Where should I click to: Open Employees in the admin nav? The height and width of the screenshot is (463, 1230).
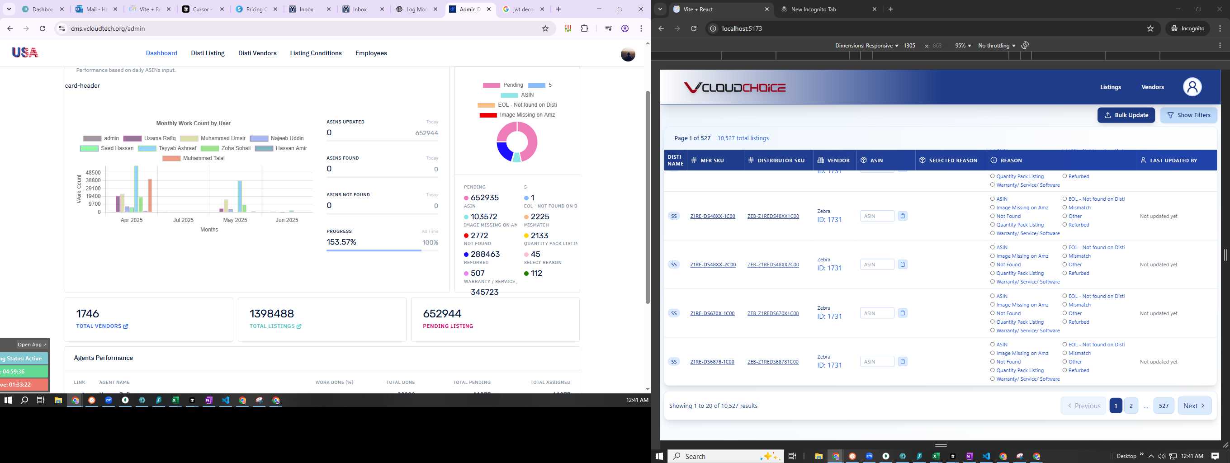coord(371,53)
